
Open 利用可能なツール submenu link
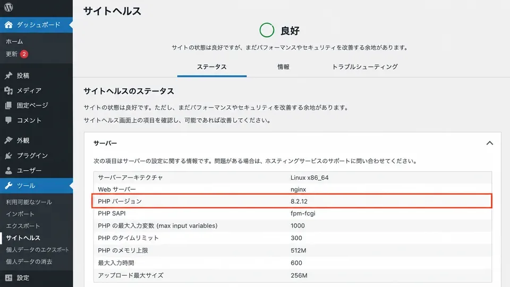click(x=29, y=202)
